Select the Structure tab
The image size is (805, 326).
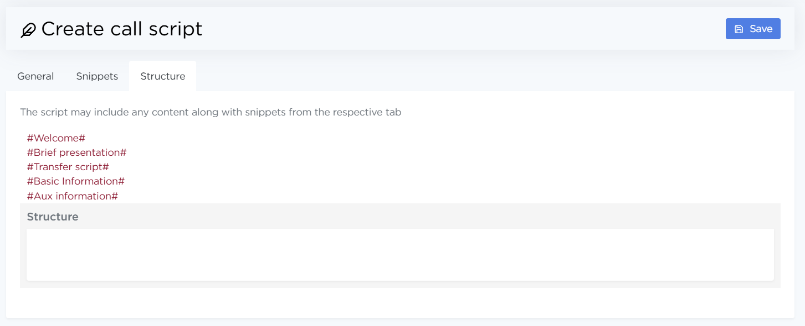pyautogui.click(x=162, y=76)
